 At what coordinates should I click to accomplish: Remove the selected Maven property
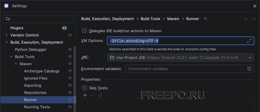point(92,95)
